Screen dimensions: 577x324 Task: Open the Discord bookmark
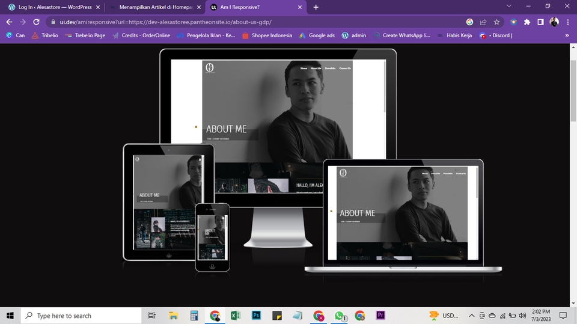(x=496, y=35)
